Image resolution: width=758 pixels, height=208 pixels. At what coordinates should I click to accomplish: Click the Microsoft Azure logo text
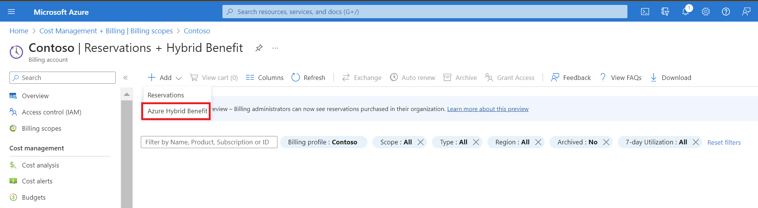[x=61, y=12]
